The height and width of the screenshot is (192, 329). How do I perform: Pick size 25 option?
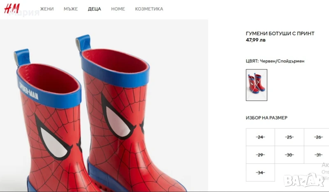[289, 137]
